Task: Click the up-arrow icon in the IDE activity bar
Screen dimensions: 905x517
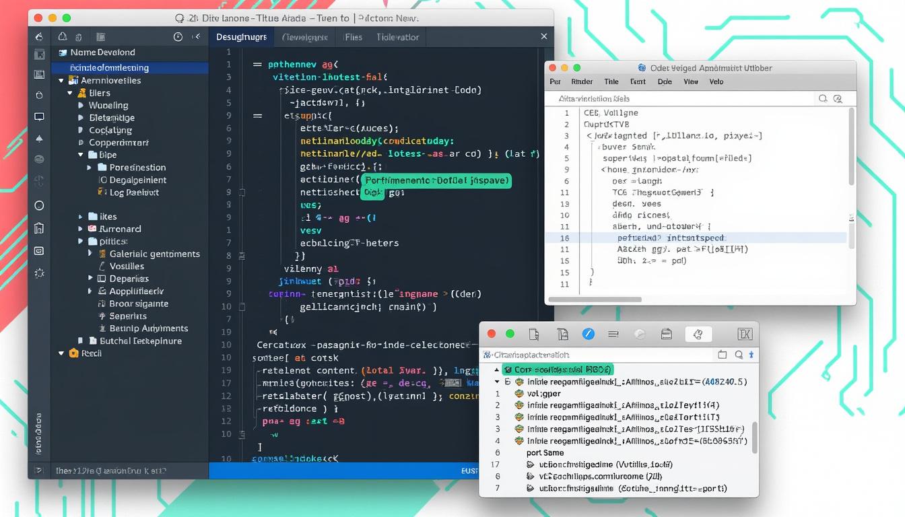Action: click(x=39, y=139)
